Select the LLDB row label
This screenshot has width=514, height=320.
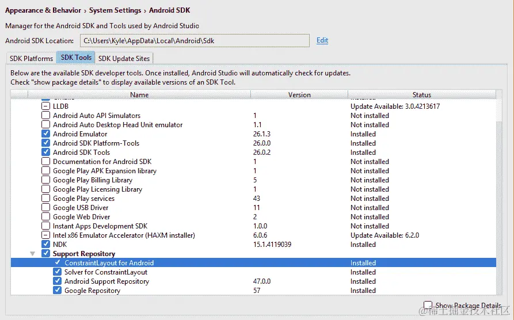[60, 106]
